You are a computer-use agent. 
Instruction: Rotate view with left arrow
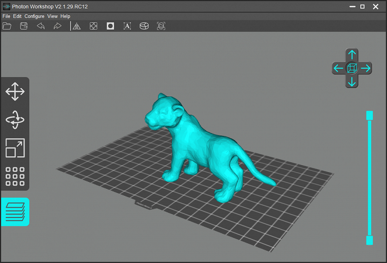coord(338,68)
